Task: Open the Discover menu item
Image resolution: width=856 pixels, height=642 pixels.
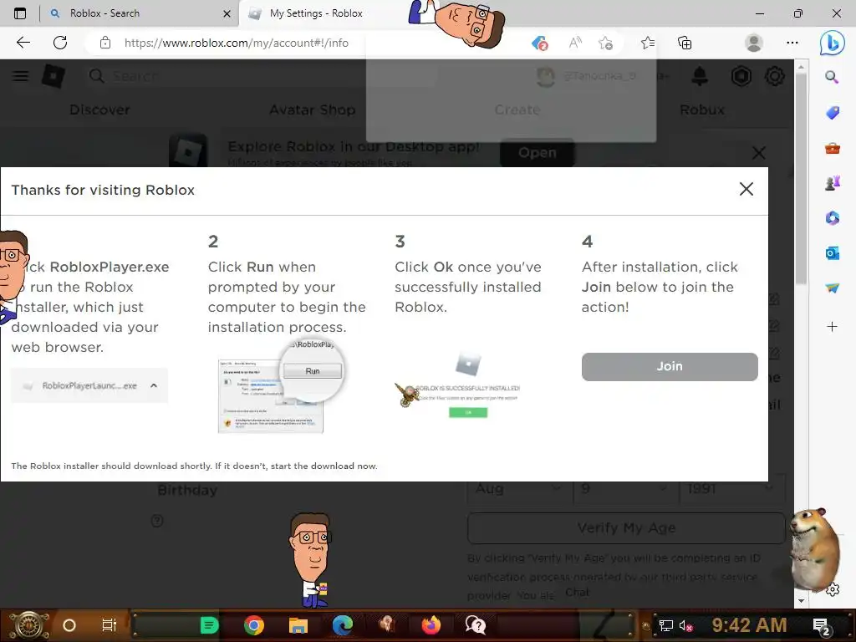Action: [100, 110]
